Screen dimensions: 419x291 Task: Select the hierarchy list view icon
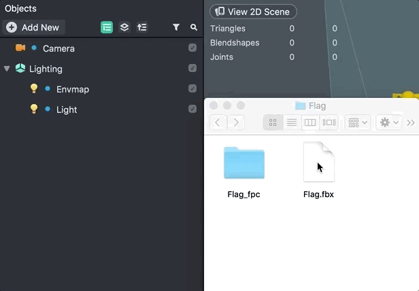point(107,27)
